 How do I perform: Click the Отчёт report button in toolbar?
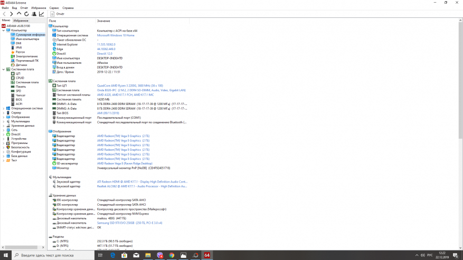click(x=58, y=14)
